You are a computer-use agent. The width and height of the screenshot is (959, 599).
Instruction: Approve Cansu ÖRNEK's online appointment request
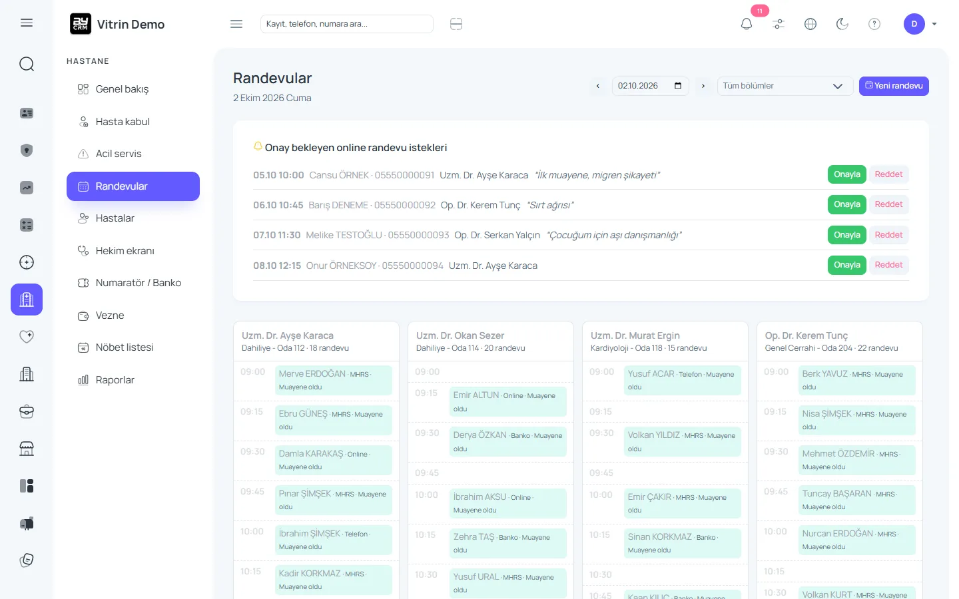[847, 174]
